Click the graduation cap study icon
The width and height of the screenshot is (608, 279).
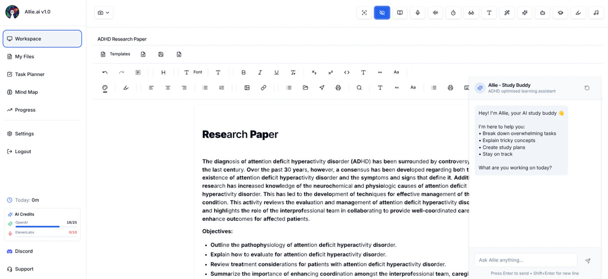click(560, 13)
